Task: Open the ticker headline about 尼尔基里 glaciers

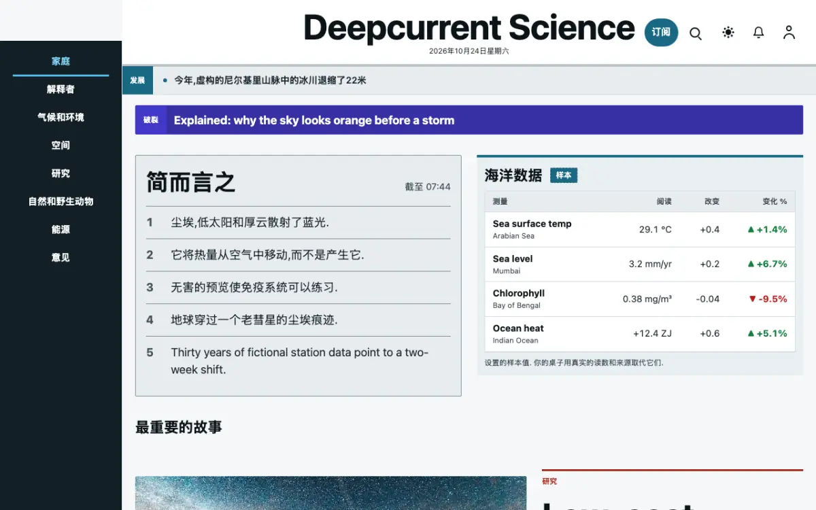Action: point(270,80)
